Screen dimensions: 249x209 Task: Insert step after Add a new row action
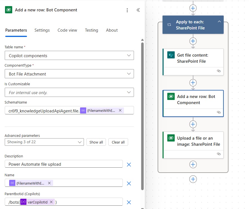[x=193, y=124]
